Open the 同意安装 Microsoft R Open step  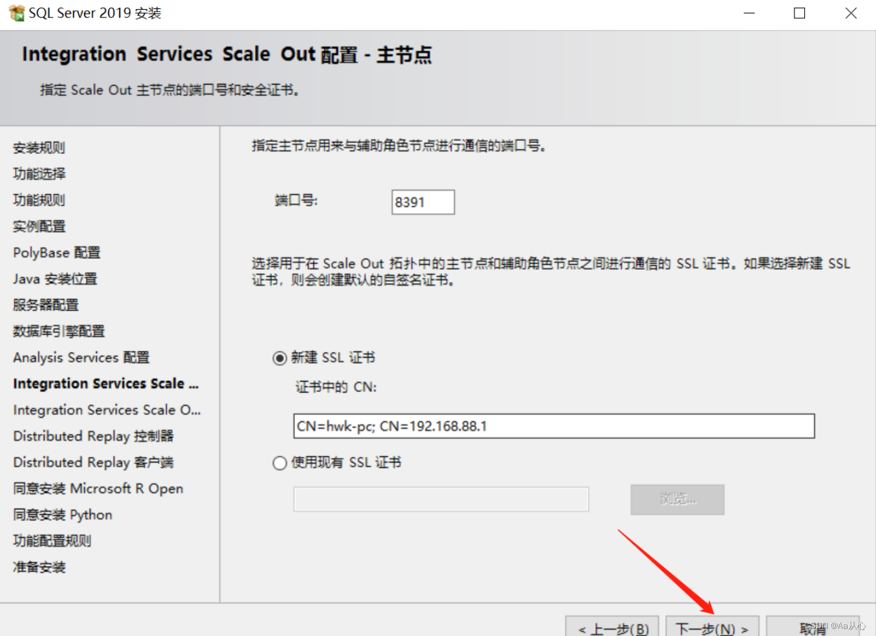pos(98,488)
